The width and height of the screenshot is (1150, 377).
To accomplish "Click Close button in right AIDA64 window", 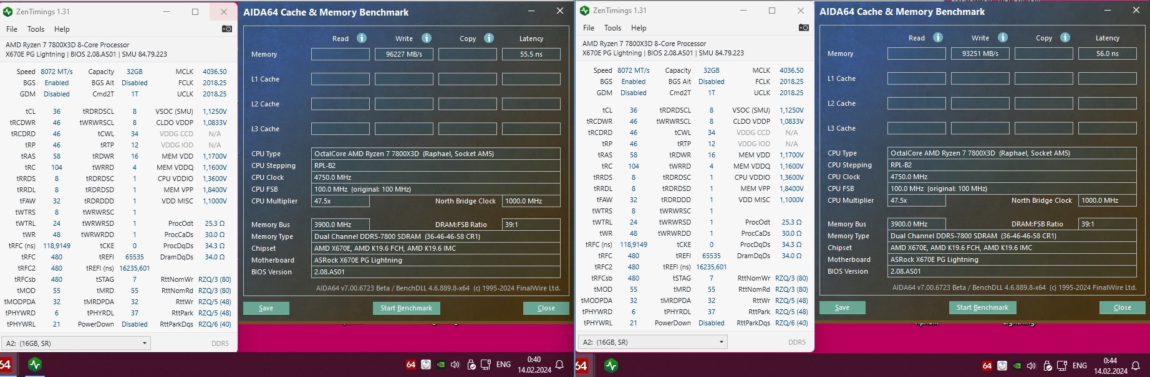I will coord(1123,307).
